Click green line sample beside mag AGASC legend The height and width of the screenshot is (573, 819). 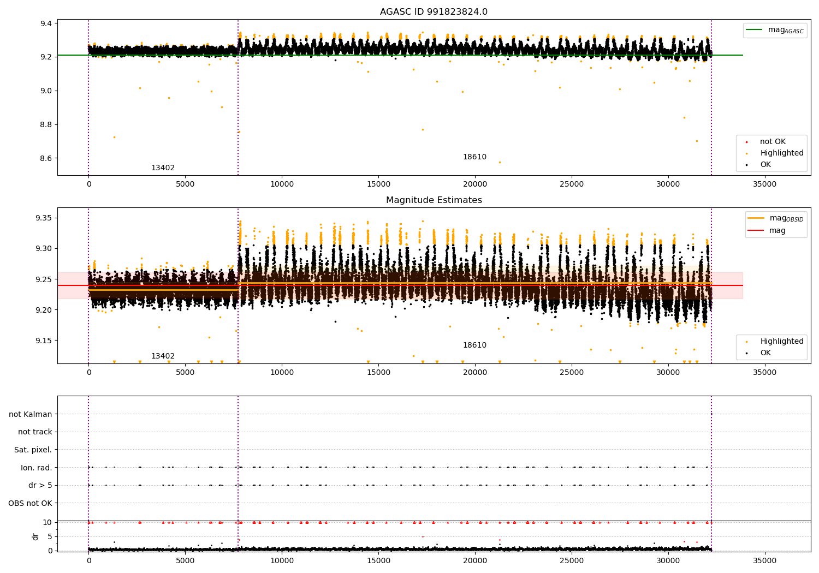pyautogui.click(x=755, y=30)
